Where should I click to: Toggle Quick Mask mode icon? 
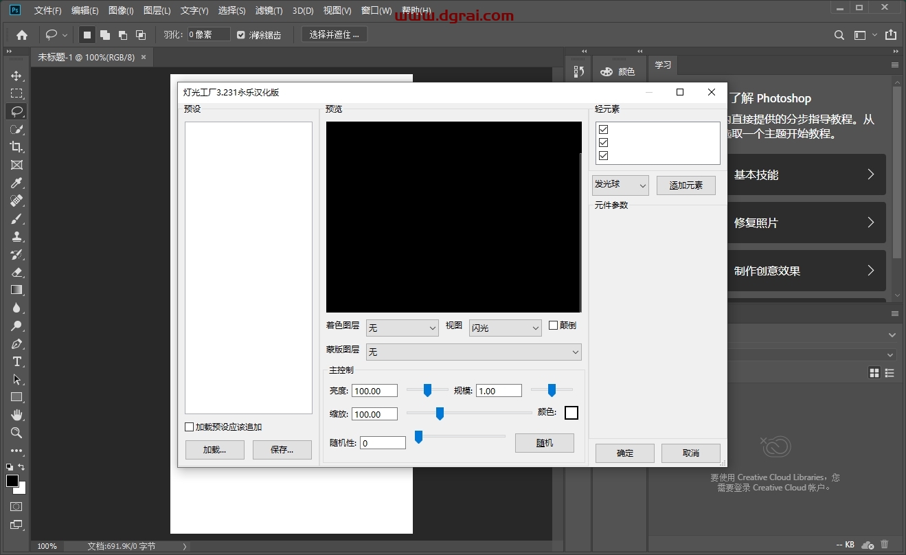pos(16,507)
